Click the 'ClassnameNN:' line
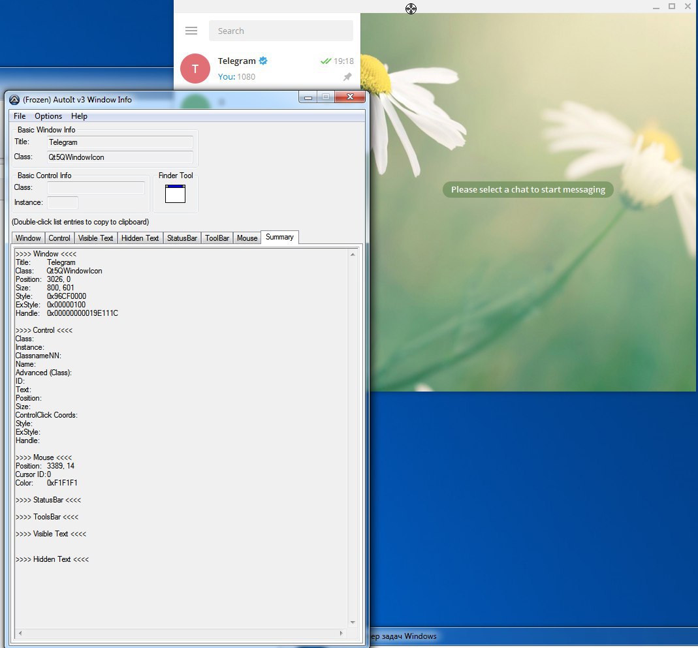Image resolution: width=698 pixels, height=648 pixels. click(39, 356)
